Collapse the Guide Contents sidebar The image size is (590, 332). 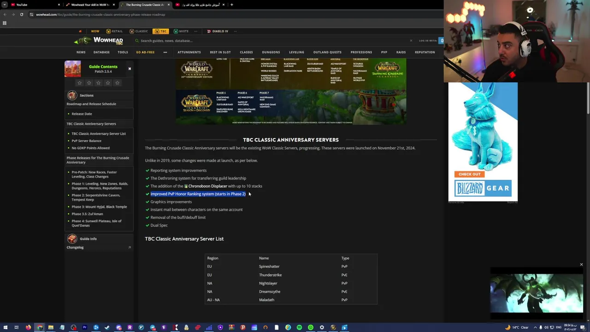pos(130,69)
